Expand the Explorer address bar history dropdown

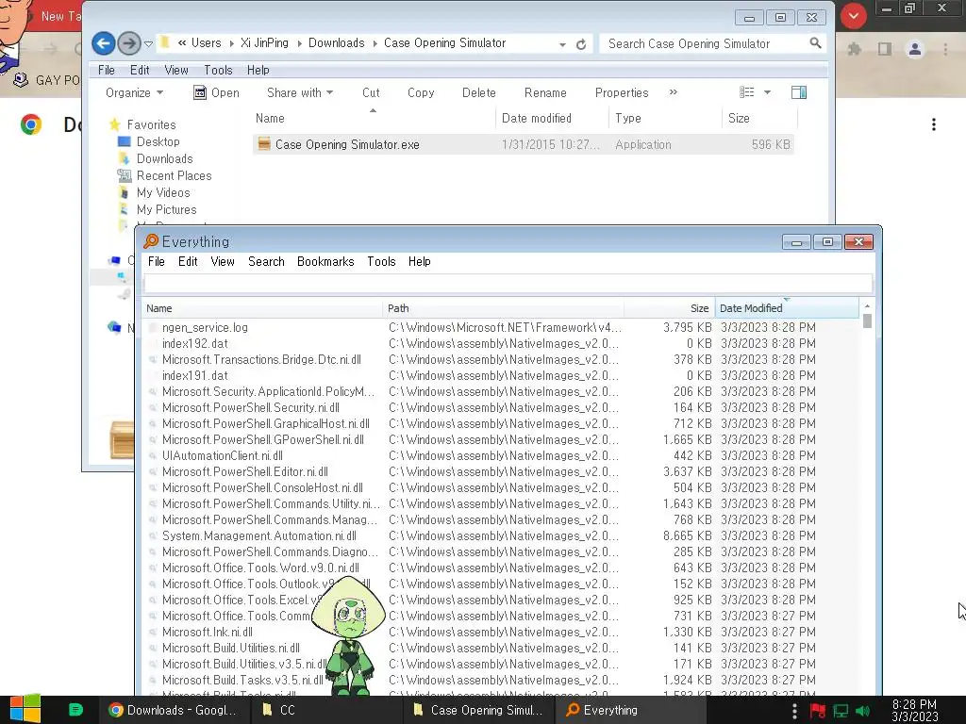tap(562, 44)
